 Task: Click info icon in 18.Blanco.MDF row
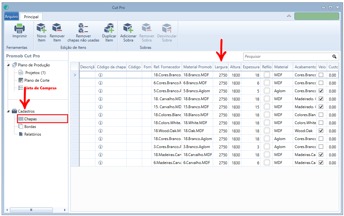(x=100, y=115)
